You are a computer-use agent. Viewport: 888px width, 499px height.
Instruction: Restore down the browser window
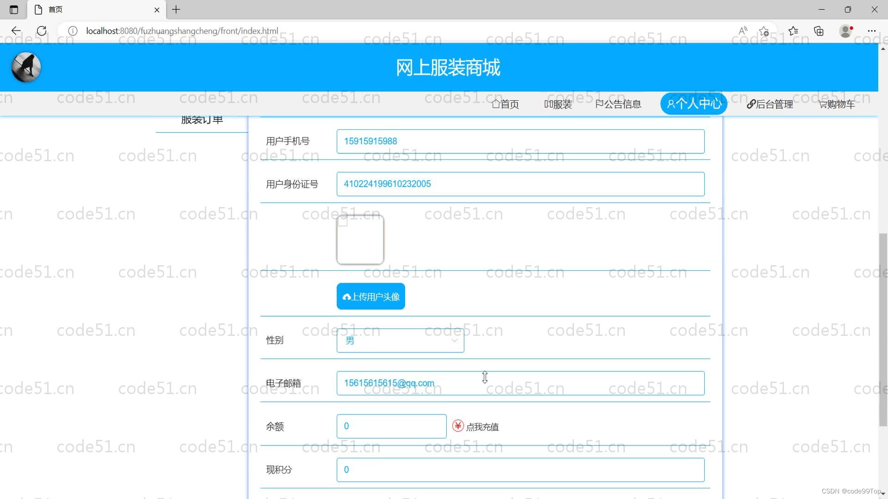tap(848, 10)
